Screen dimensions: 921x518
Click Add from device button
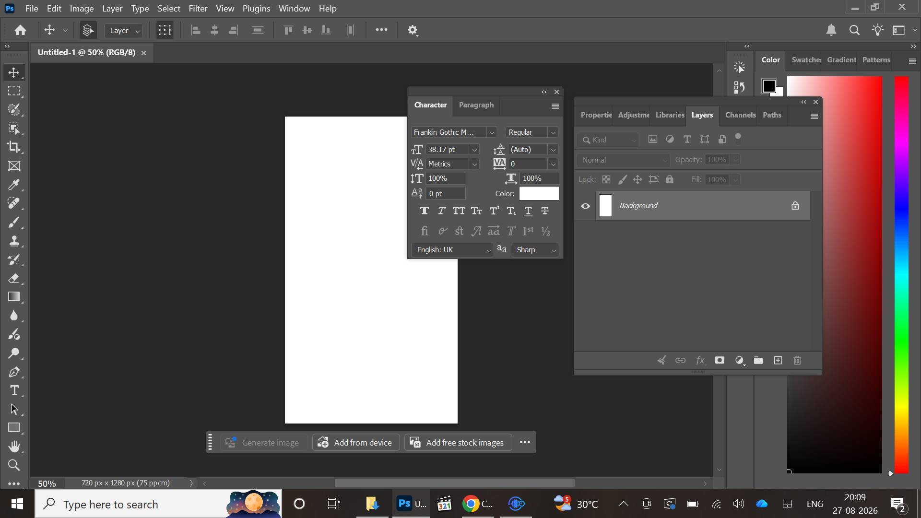(355, 442)
